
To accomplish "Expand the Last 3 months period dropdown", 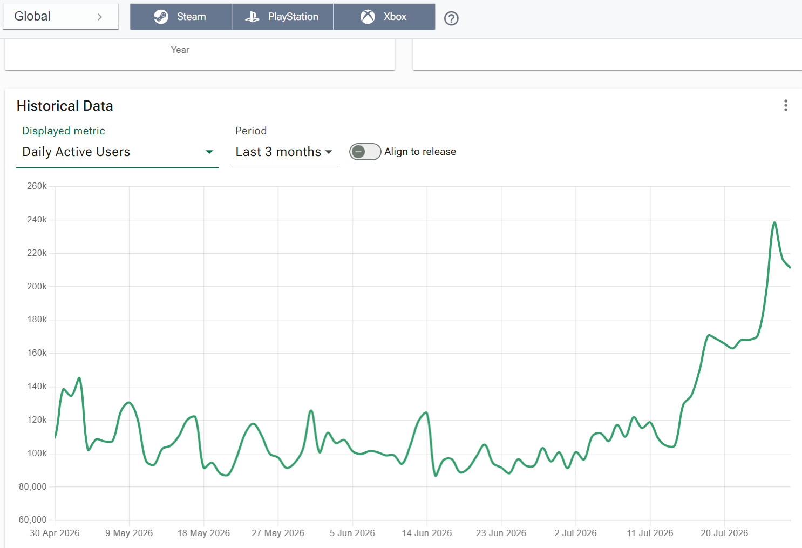I will 284,152.
